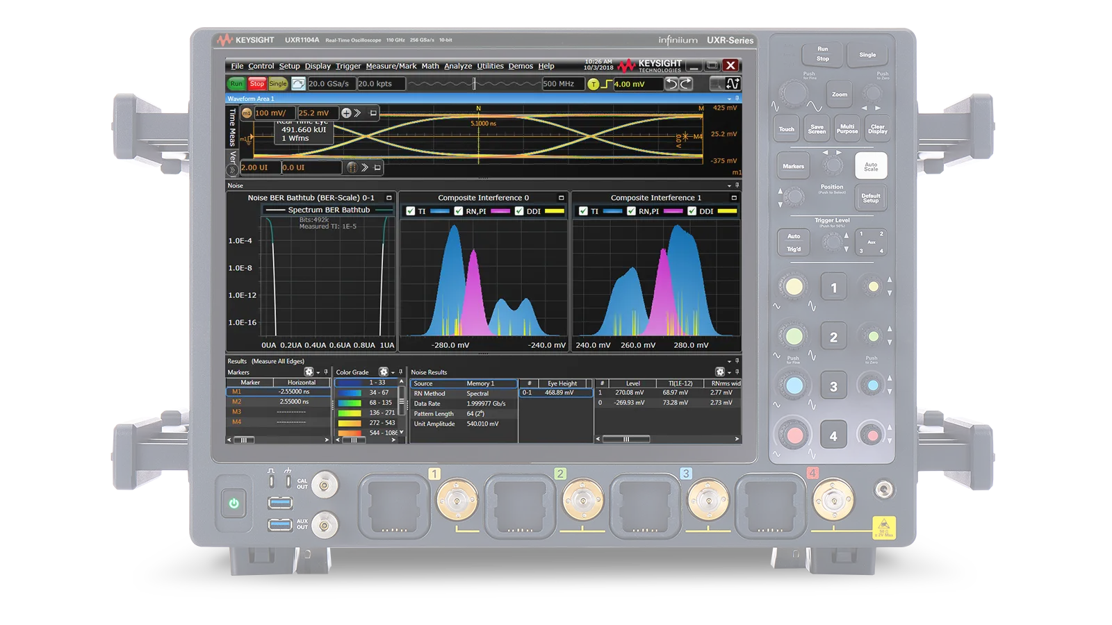Viewport: 1112px width, 625px height.
Task: Click the horizontal position slider in the toolbar
Action: [x=475, y=84]
